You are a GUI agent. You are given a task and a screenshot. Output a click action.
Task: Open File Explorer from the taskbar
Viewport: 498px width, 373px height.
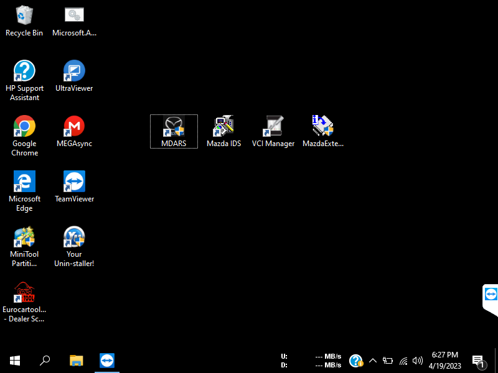pyautogui.click(x=76, y=361)
